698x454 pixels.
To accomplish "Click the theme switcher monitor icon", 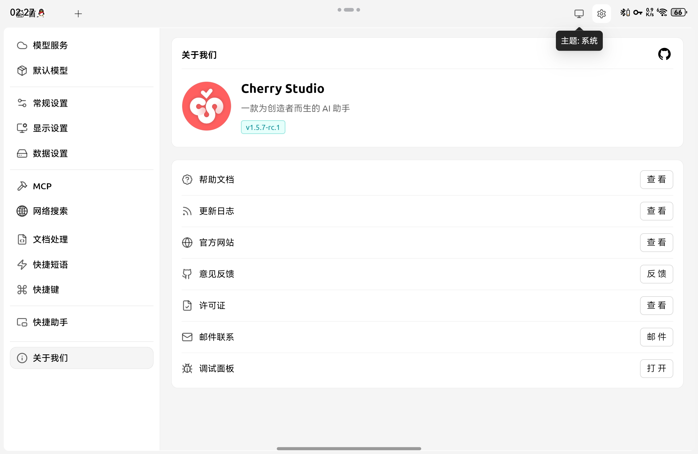I will [579, 13].
